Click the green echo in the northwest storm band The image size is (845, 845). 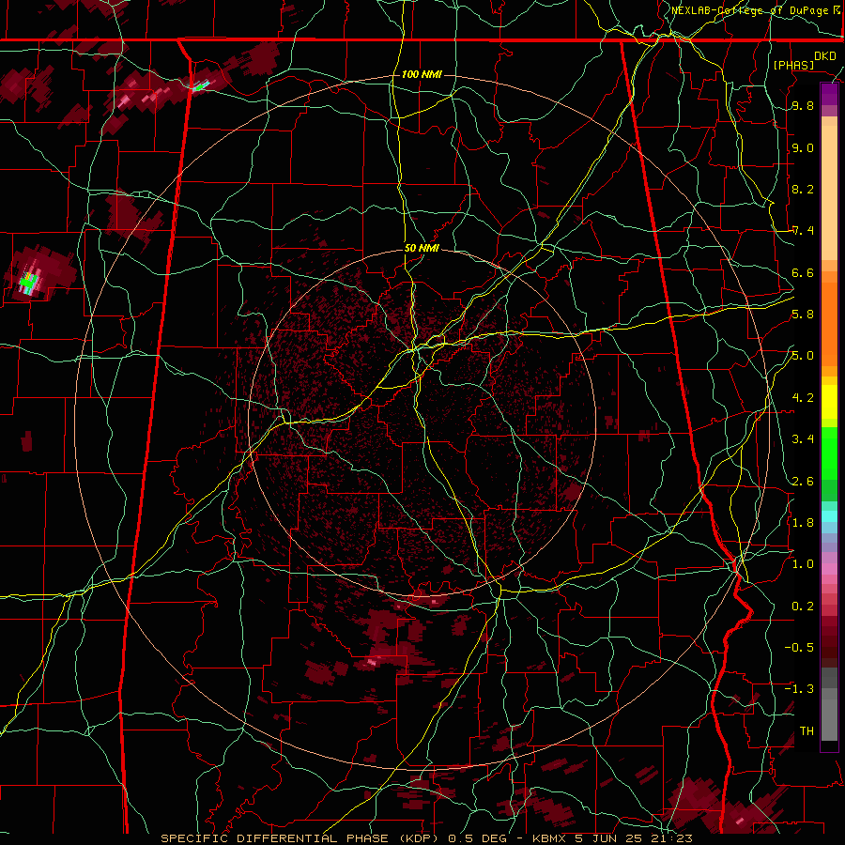(201, 85)
